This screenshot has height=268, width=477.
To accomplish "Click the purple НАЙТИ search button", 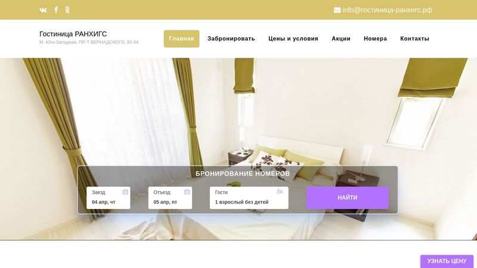I will (x=348, y=198).
